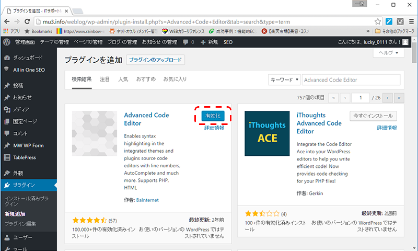
Task: Switch to the 人気 tab
Action: (x=123, y=79)
